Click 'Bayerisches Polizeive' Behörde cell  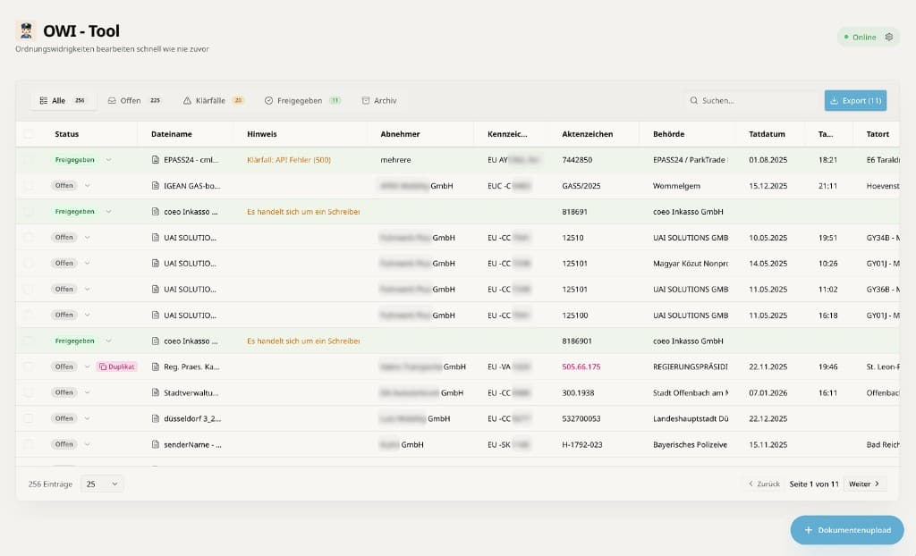[690, 444]
